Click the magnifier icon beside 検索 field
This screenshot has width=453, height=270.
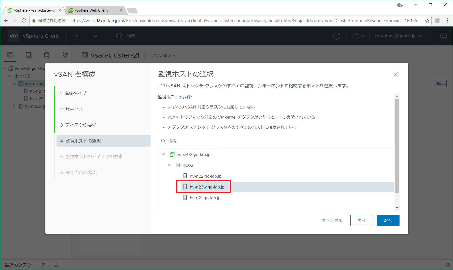pos(163,141)
